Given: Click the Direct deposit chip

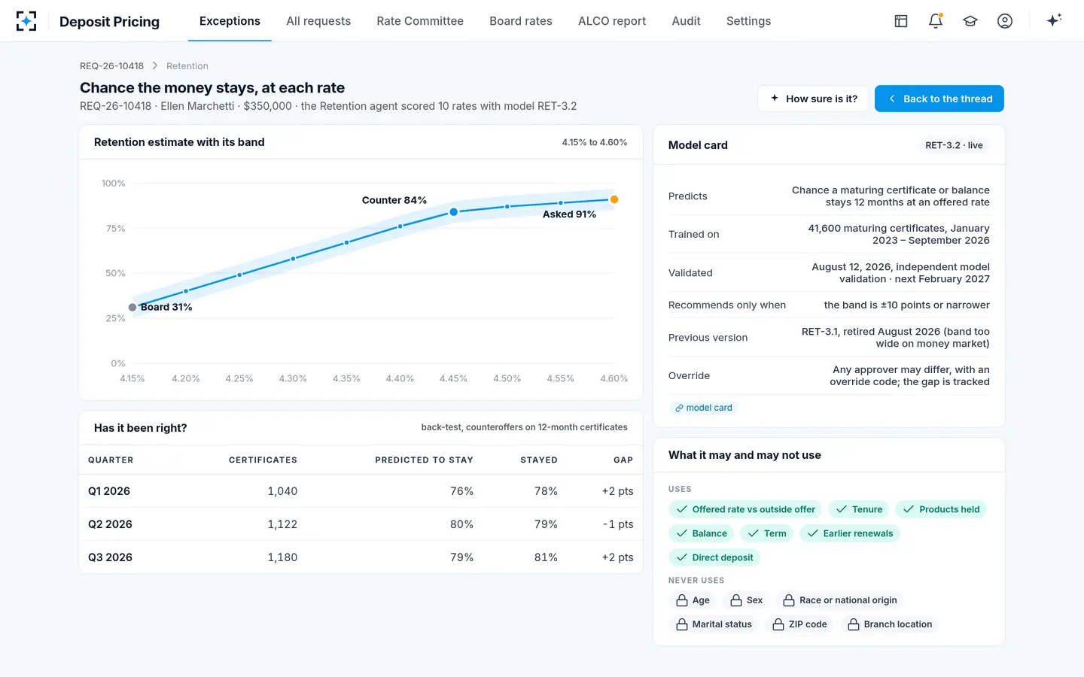Looking at the screenshot, I should 714,557.
